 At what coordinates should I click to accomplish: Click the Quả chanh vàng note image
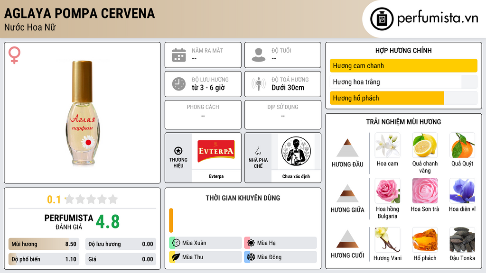click(x=425, y=146)
